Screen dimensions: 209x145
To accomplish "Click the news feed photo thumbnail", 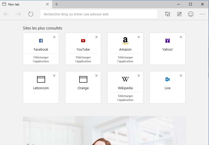I will tap(104, 130).
